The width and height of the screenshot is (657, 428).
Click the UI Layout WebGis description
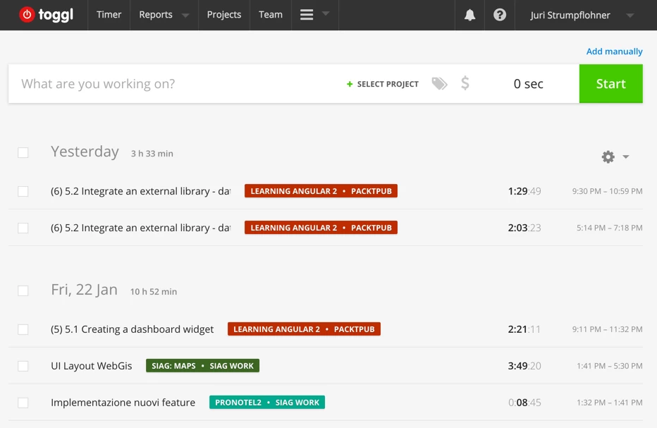point(92,366)
